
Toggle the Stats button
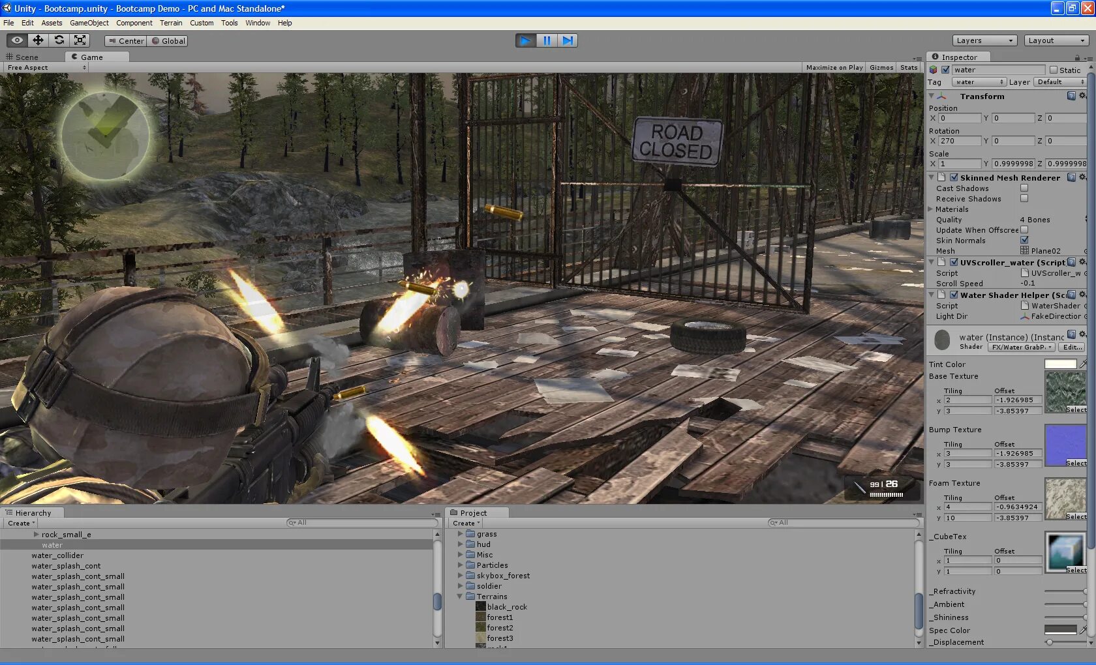point(908,68)
